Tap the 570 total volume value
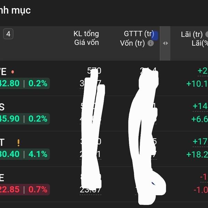208x208 pixels. [94, 71]
